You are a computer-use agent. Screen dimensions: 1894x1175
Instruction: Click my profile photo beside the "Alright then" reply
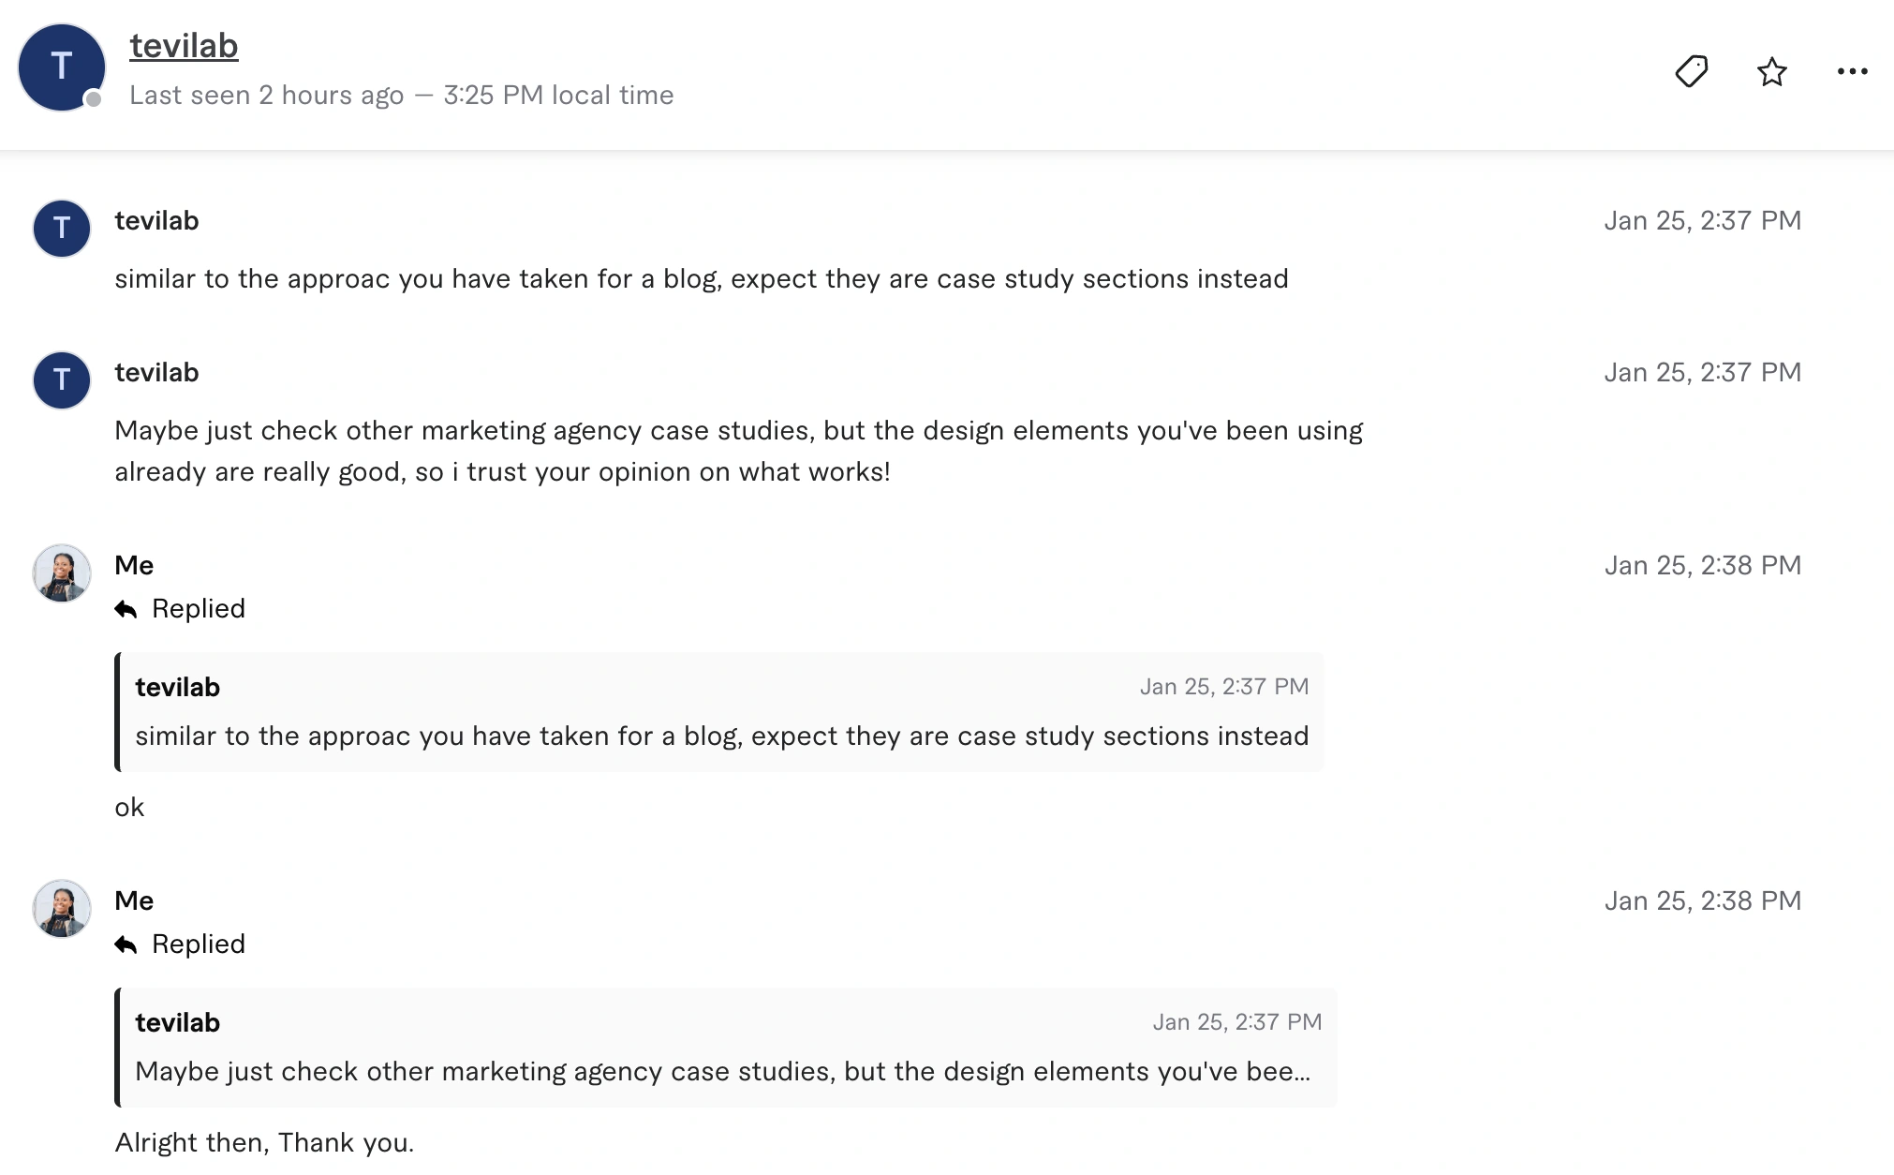pos(62,909)
